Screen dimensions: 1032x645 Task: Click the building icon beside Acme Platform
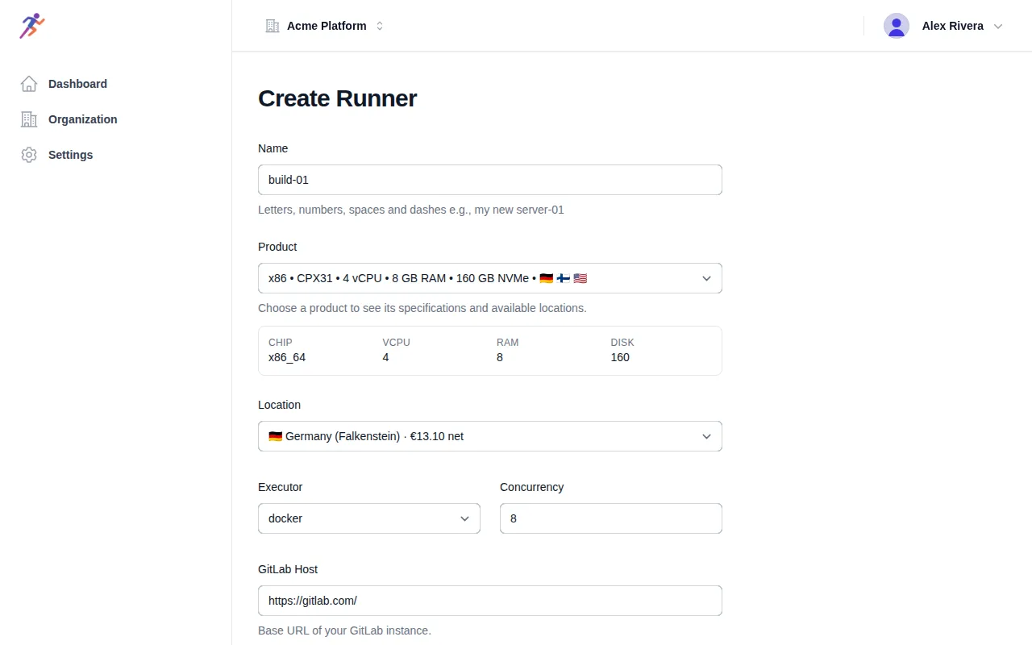[273, 26]
